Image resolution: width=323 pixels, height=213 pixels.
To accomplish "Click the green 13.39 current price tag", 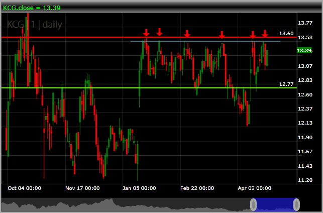I will click(x=304, y=50).
